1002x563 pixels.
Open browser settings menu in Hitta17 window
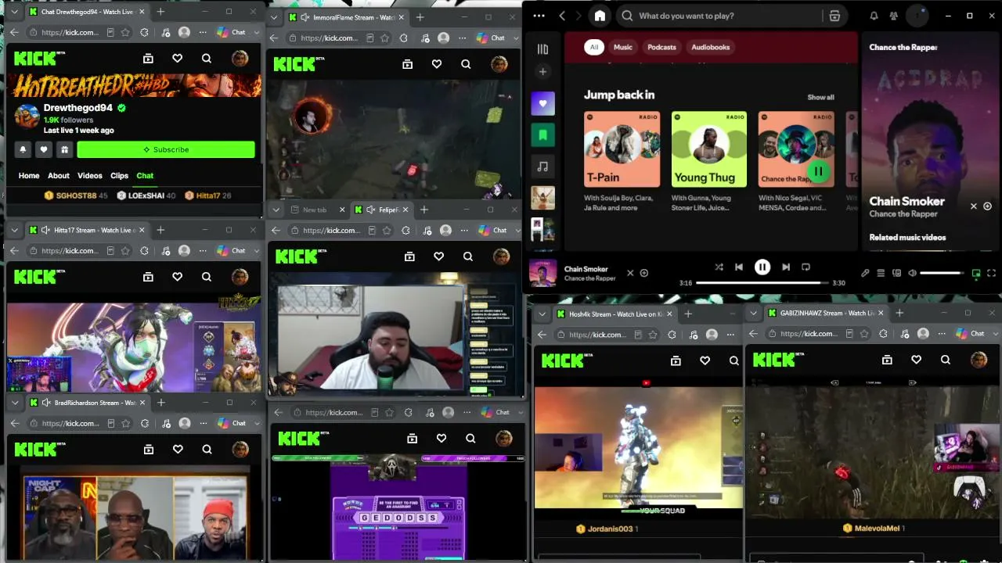[203, 250]
